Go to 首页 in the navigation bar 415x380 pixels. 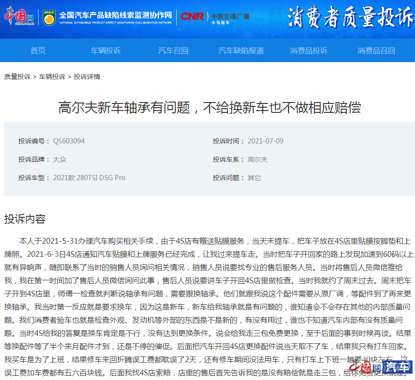(x=38, y=51)
